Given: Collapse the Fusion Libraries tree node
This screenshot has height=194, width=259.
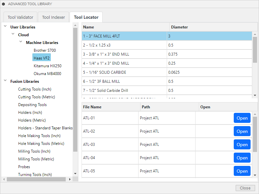Looking at the screenshot, I should (x=5, y=81).
